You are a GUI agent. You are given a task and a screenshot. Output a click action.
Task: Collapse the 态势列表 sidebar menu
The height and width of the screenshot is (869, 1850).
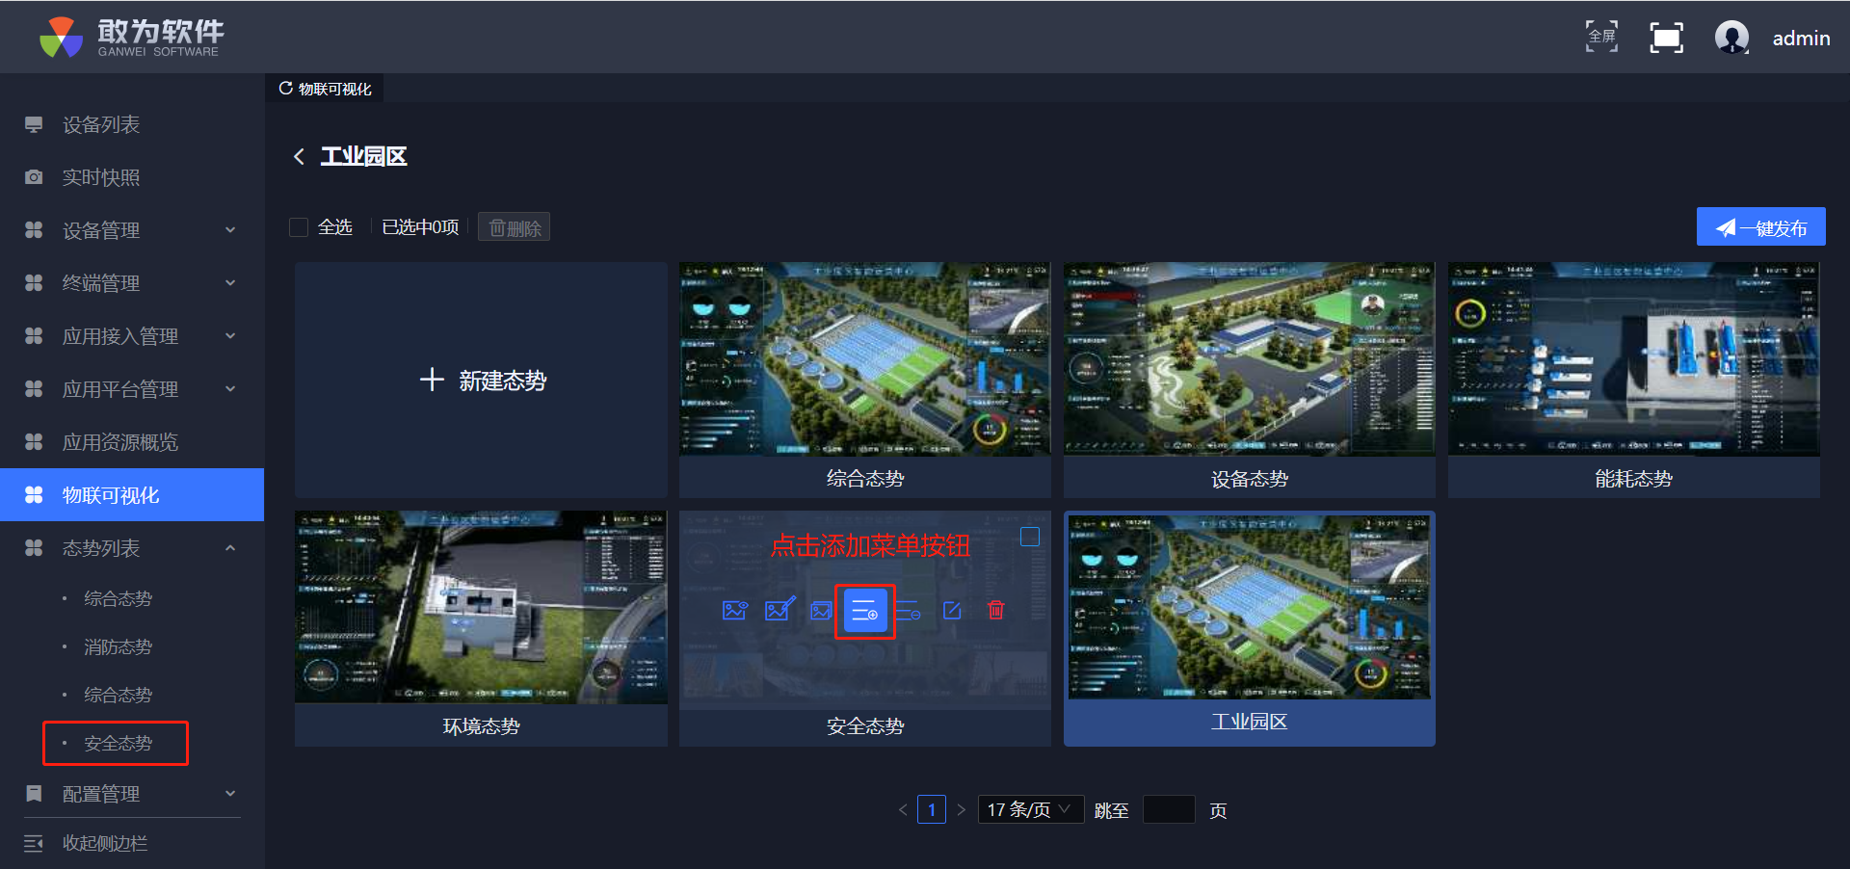(x=230, y=548)
